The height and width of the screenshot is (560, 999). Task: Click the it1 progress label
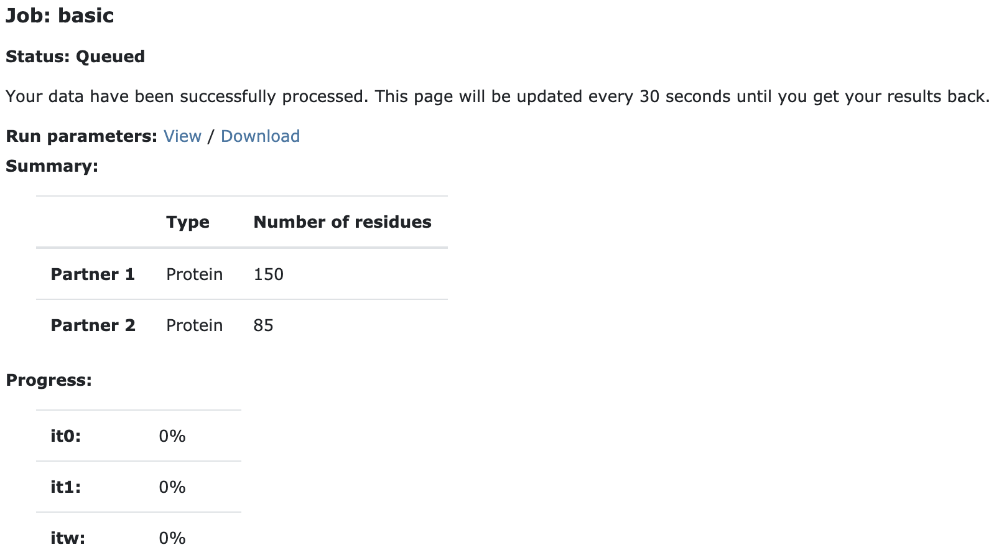[66, 487]
